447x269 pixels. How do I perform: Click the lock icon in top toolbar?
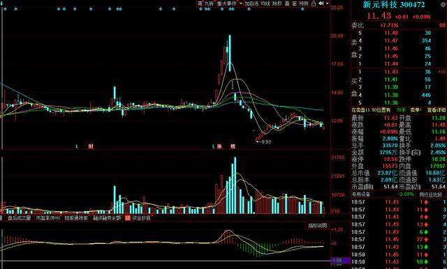click(x=314, y=3)
